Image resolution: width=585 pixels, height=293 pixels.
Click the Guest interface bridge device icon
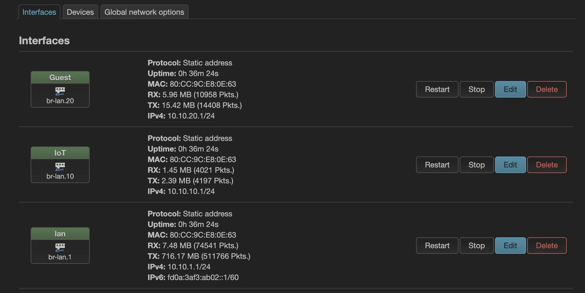[60, 91]
